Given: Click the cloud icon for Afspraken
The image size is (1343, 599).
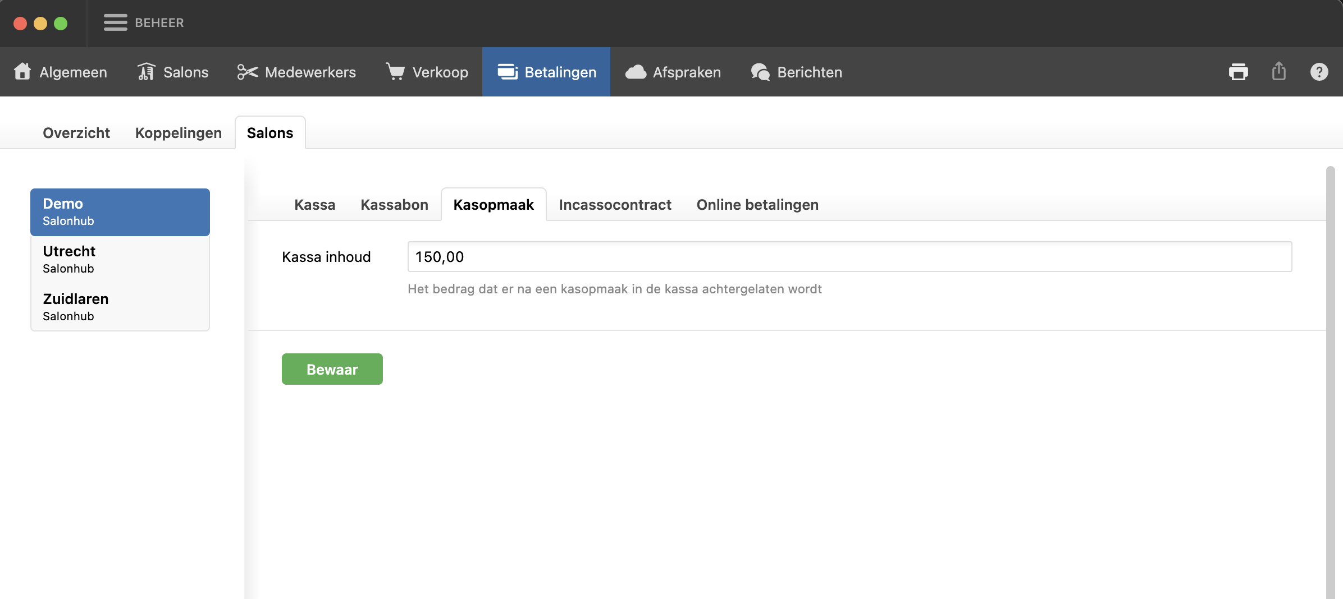Looking at the screenshot, I should [x=636, y=72].
